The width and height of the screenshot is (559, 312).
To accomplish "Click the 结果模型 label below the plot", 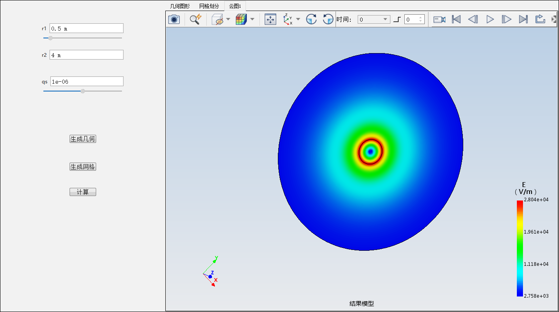I will click(x=362, y=303).
